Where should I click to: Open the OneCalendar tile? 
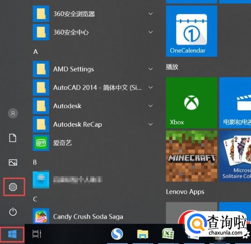[191, 31]
